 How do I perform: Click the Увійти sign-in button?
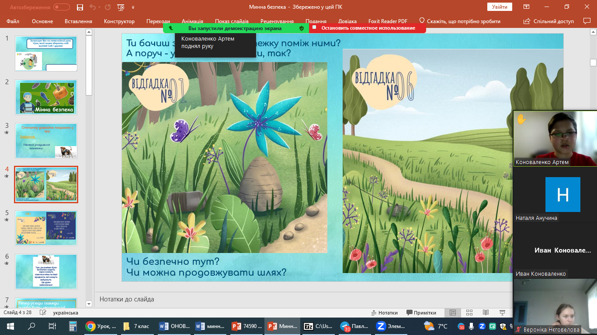coord(499,7)
